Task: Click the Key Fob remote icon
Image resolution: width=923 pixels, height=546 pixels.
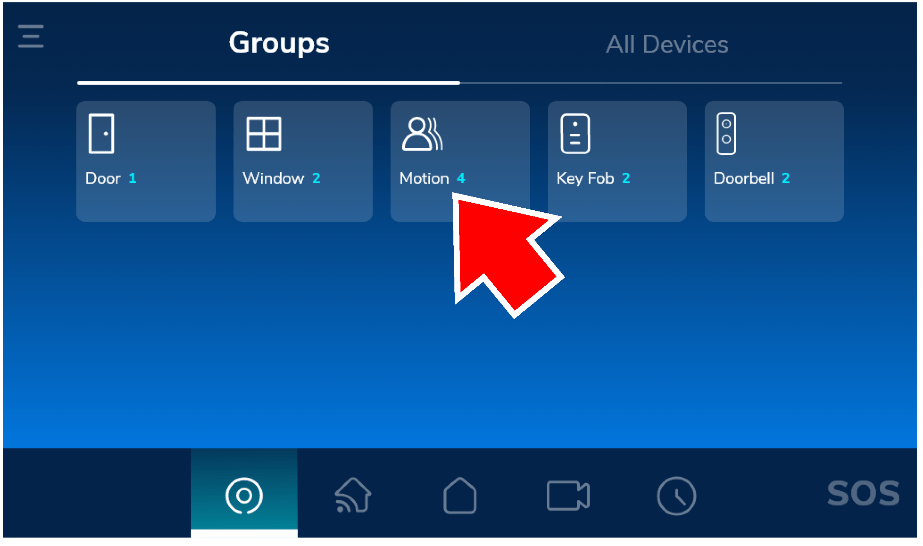Action: [575, 134]
